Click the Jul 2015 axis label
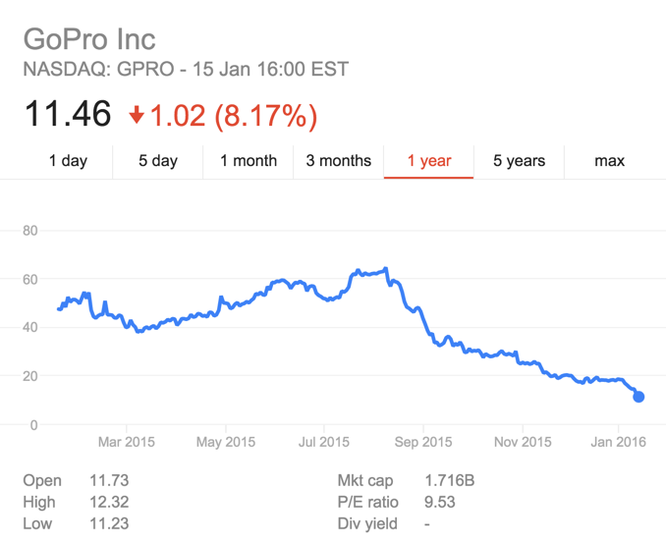666x544 pixels. (x=323, y=442)
